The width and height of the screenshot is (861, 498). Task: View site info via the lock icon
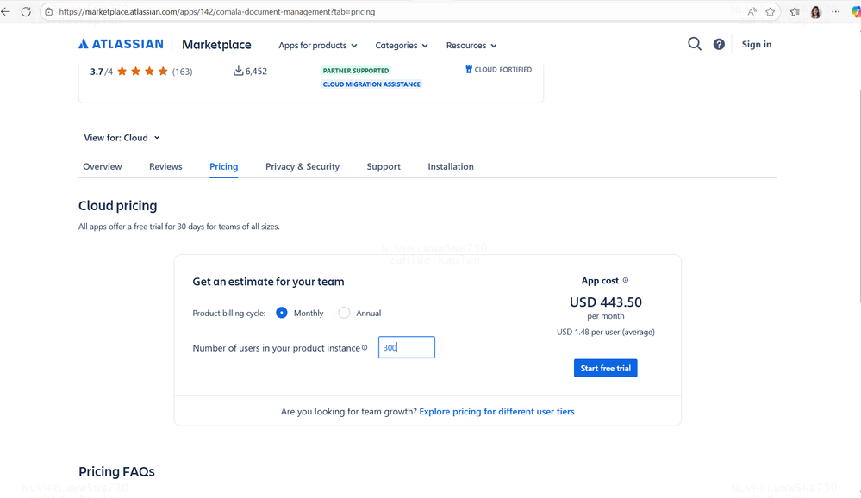(49, 11)
